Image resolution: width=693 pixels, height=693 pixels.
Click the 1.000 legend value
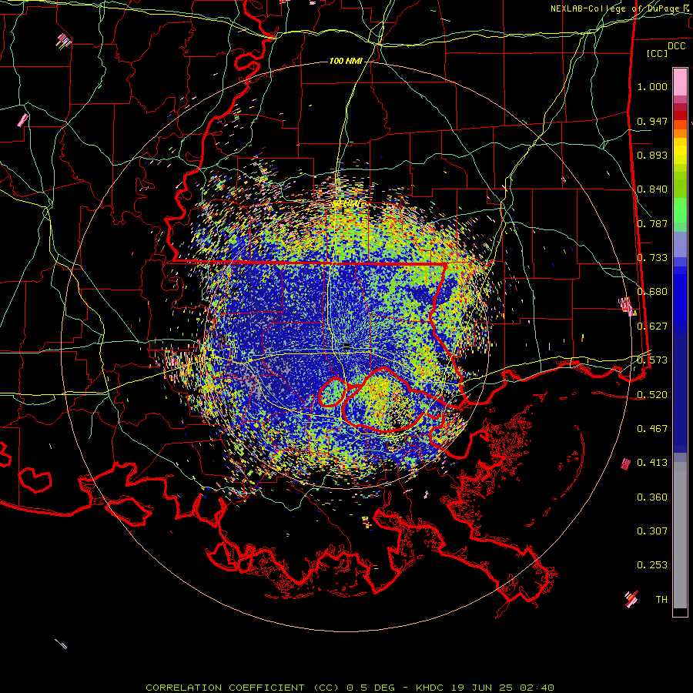pyautogui.click(x=652, y=86)
